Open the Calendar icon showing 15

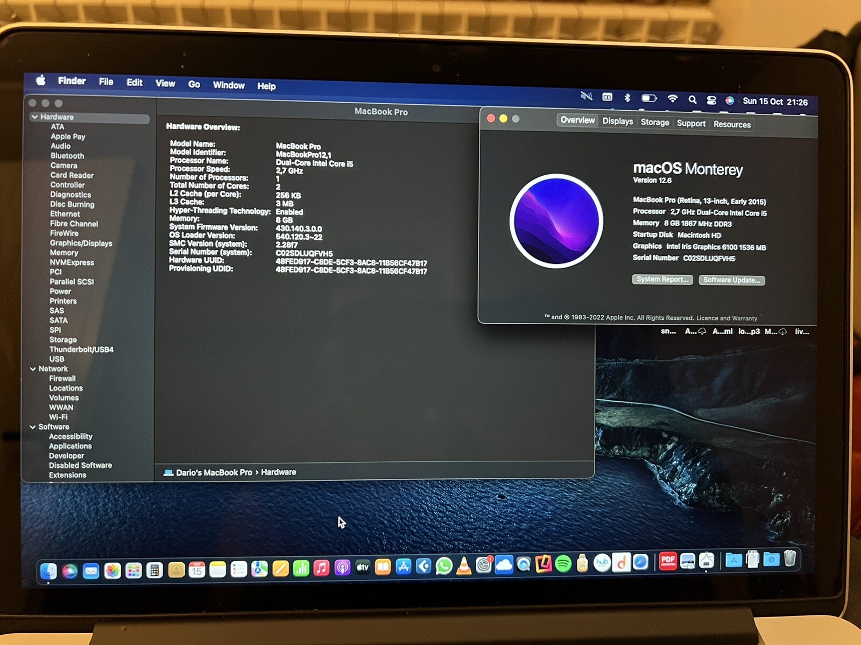(197, 570)
